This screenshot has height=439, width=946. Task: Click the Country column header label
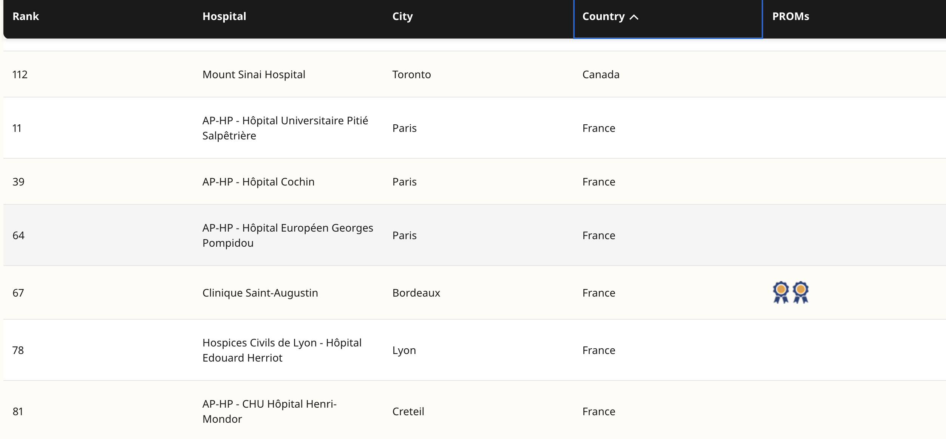(x=603, y=16)
